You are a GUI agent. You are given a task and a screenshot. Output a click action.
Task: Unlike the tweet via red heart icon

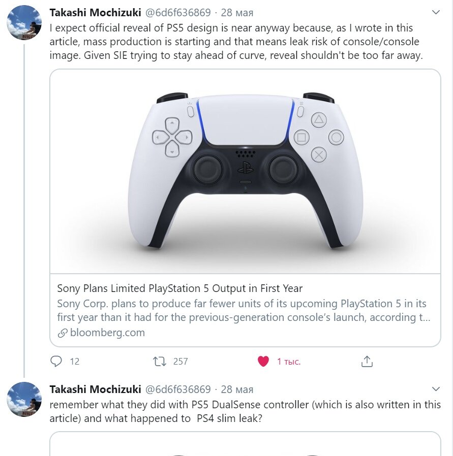coord(263,362)
